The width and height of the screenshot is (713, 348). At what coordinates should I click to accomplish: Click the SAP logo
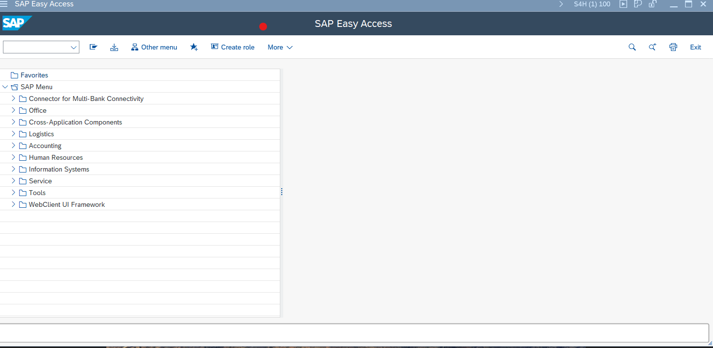[17, 23]
